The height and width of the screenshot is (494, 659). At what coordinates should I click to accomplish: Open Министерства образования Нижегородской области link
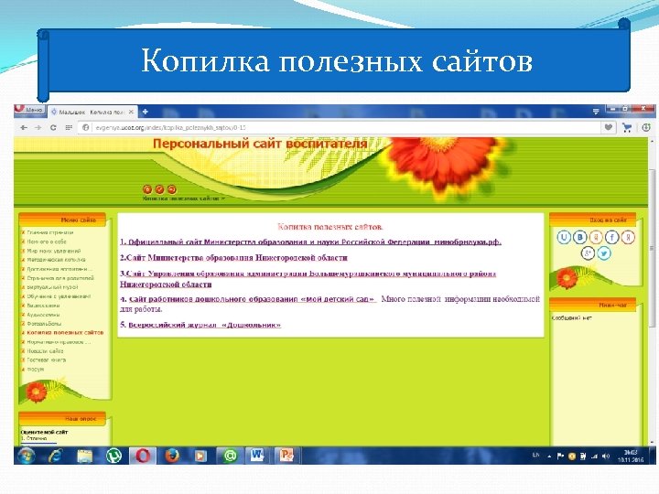pyautogui.click(x=237, y=257)
